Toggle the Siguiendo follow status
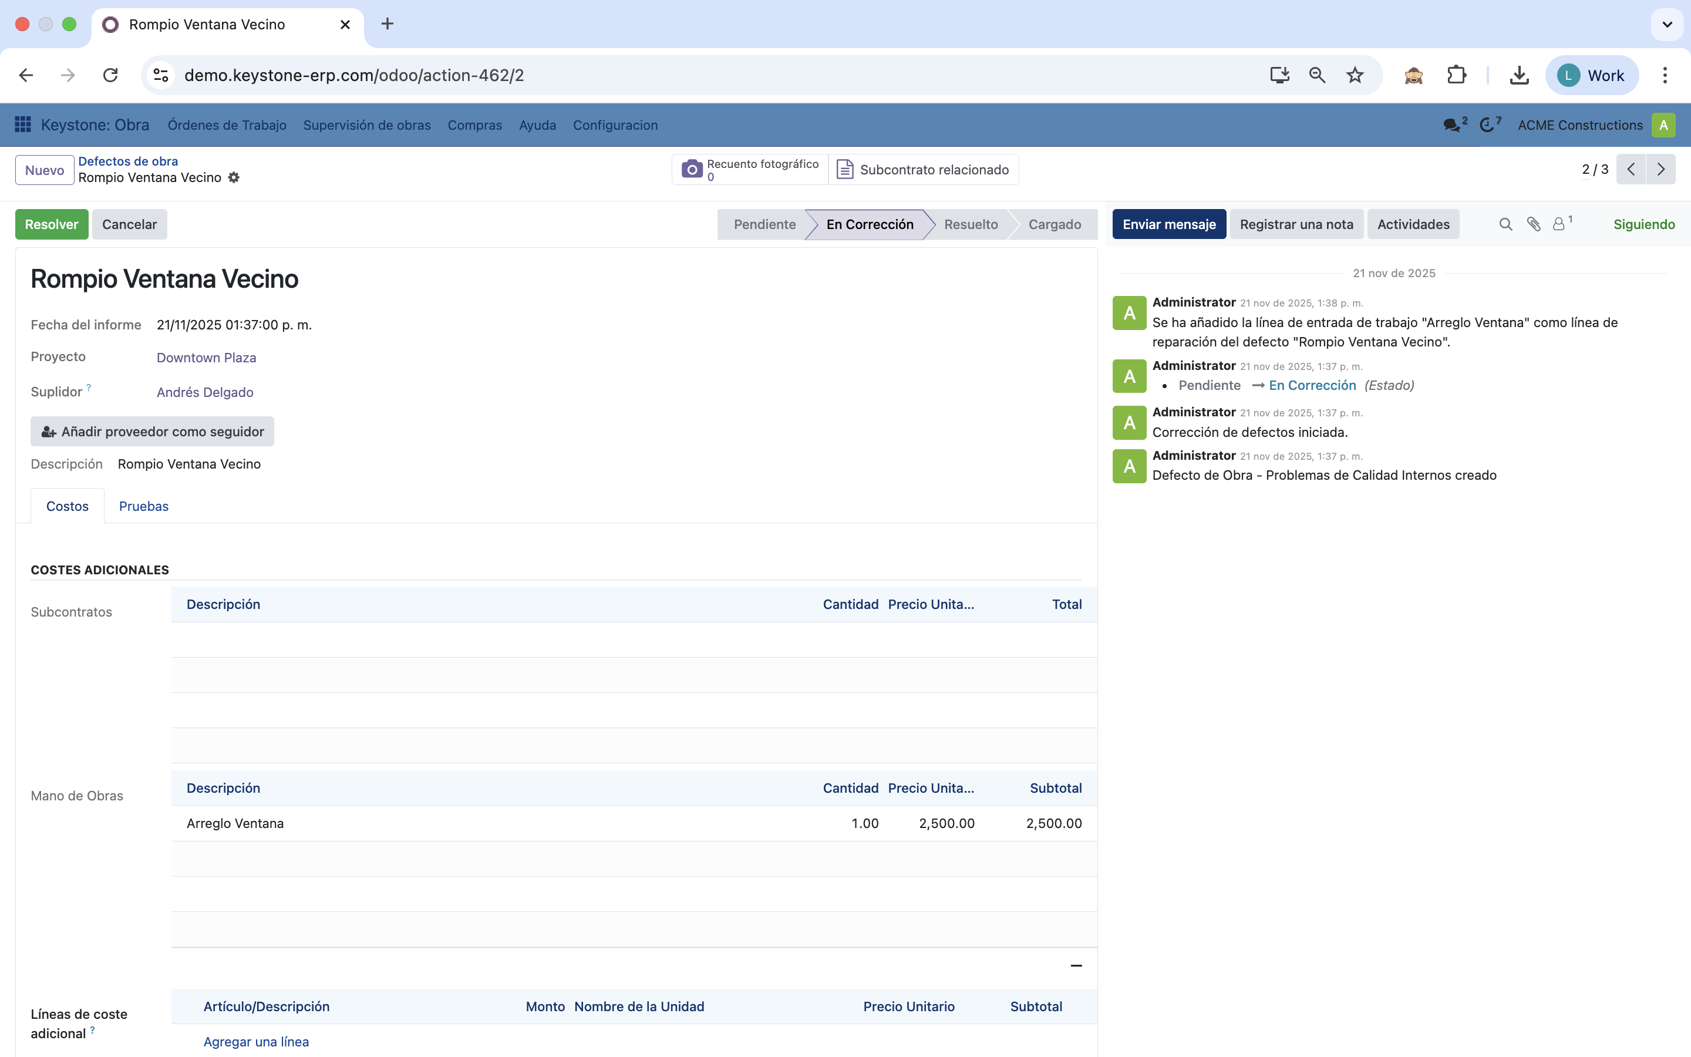Screen dimensions: 1691x1057 pyautogui.click(x=1643, y=224)
